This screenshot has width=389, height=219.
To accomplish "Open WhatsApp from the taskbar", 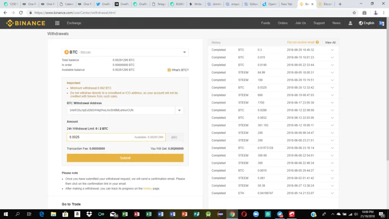I will tap(268, 214).
